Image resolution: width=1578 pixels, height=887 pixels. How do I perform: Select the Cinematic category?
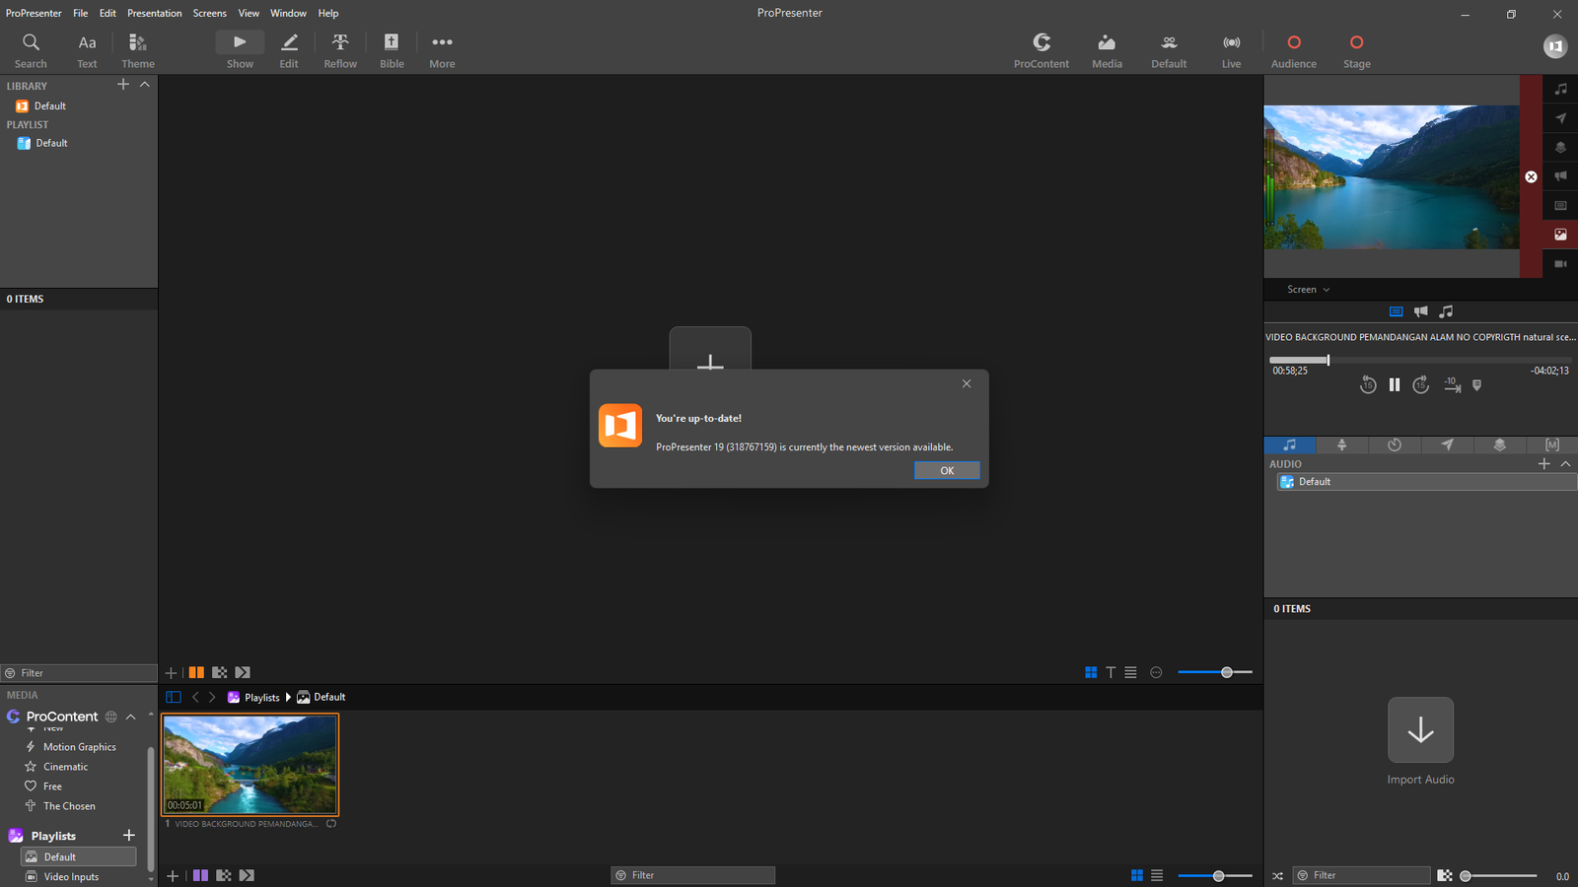65,767
